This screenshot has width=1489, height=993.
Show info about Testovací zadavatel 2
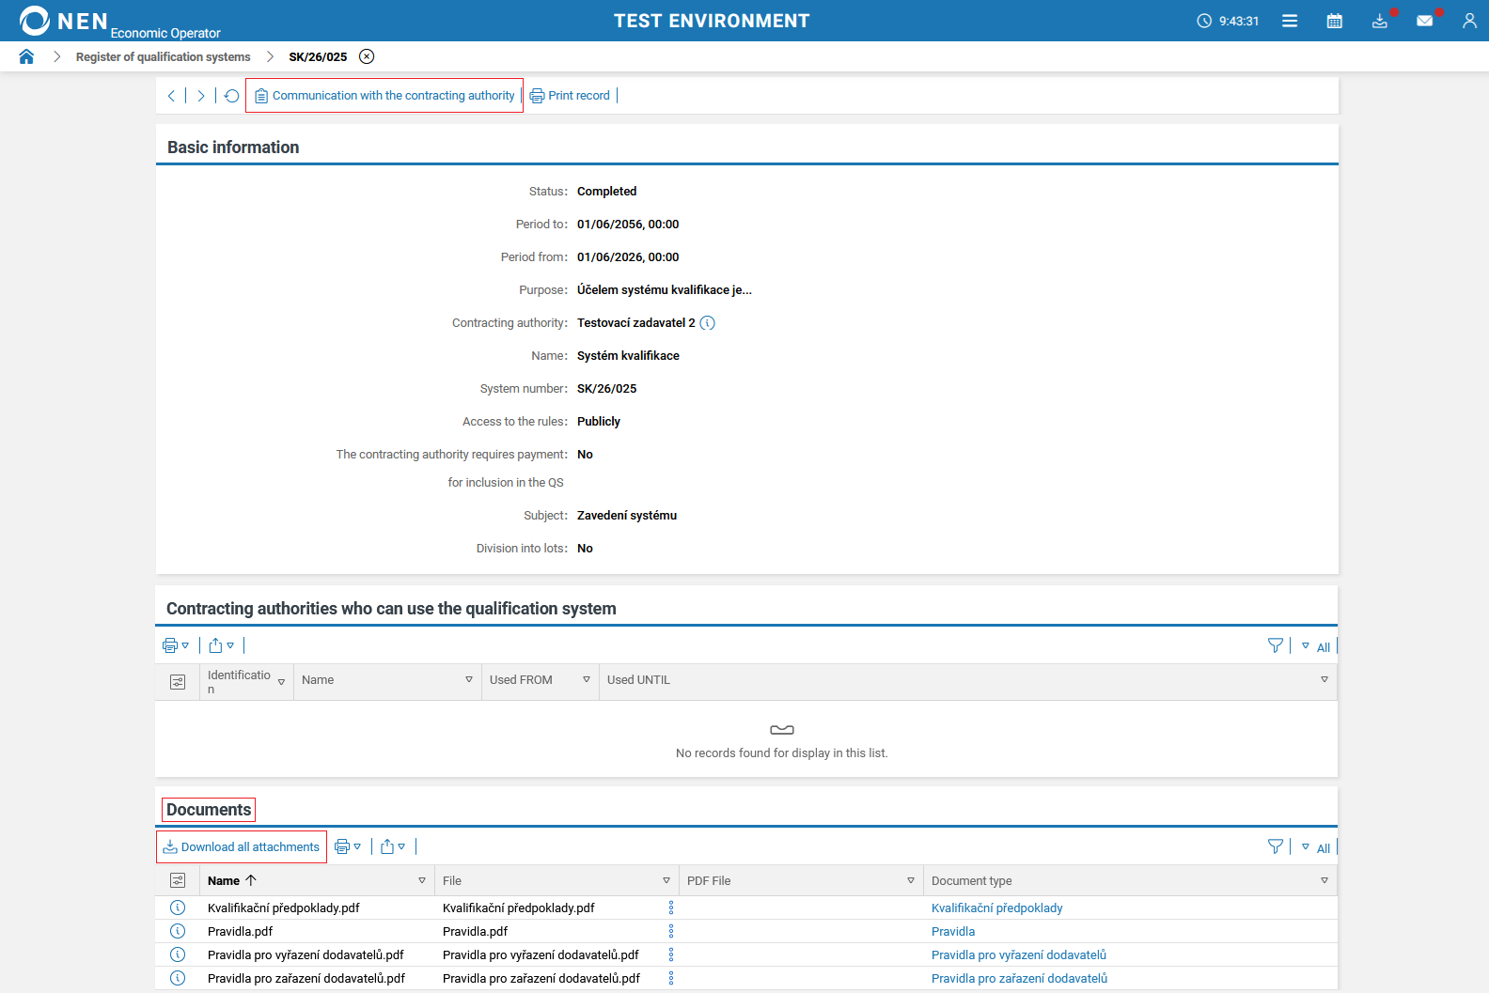coord(708,323)
